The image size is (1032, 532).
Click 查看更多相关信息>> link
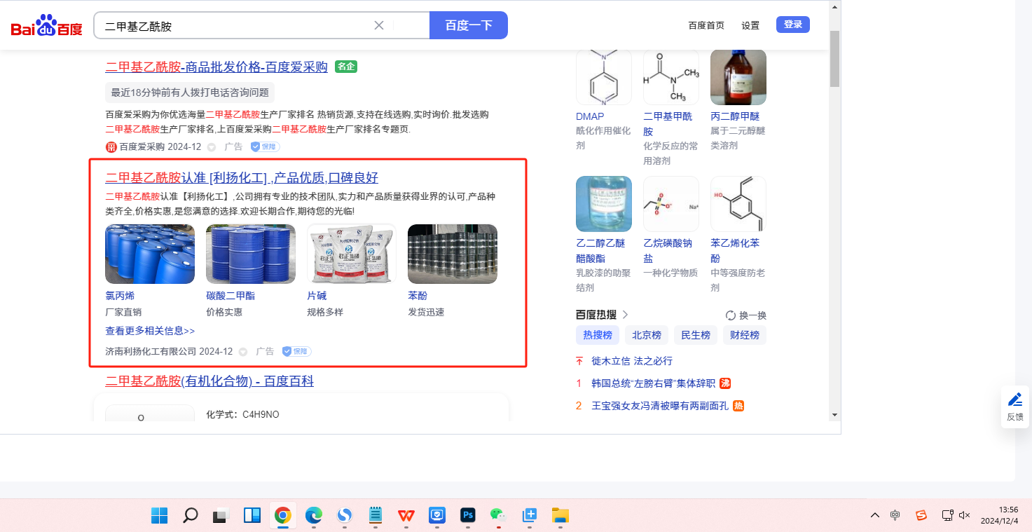pyautogui.click(x=150, y=331)
